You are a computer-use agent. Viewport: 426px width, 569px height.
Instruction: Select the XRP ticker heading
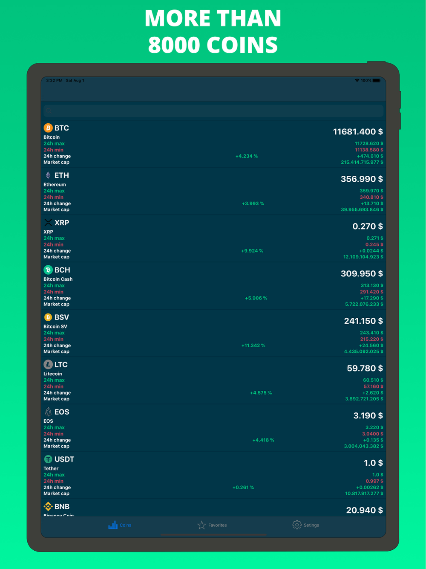[62, 223]
